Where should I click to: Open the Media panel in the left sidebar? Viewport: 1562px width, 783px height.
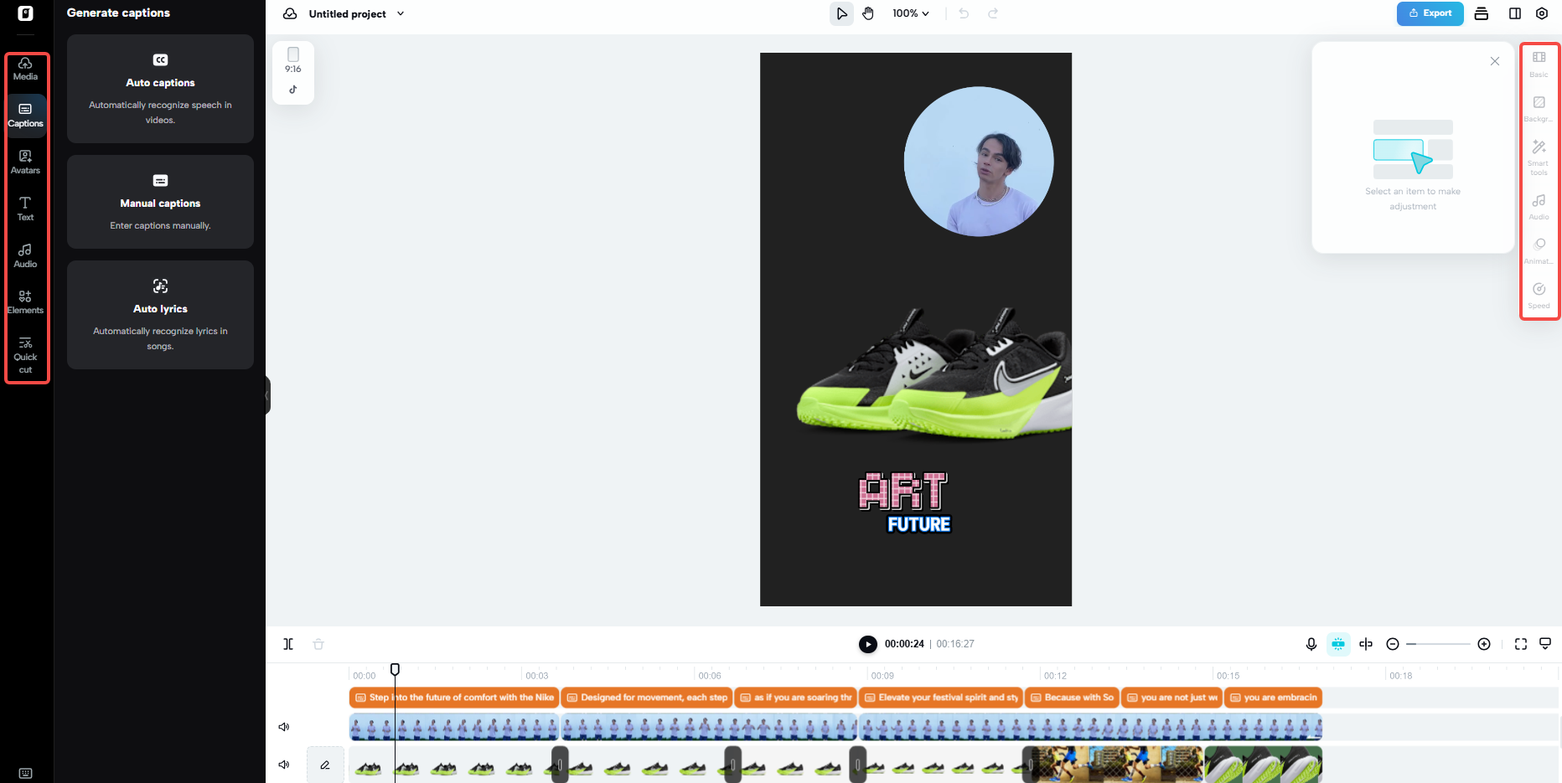pos(25,68)
